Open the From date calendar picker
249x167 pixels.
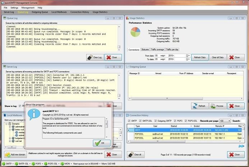[x=188, y=55]
